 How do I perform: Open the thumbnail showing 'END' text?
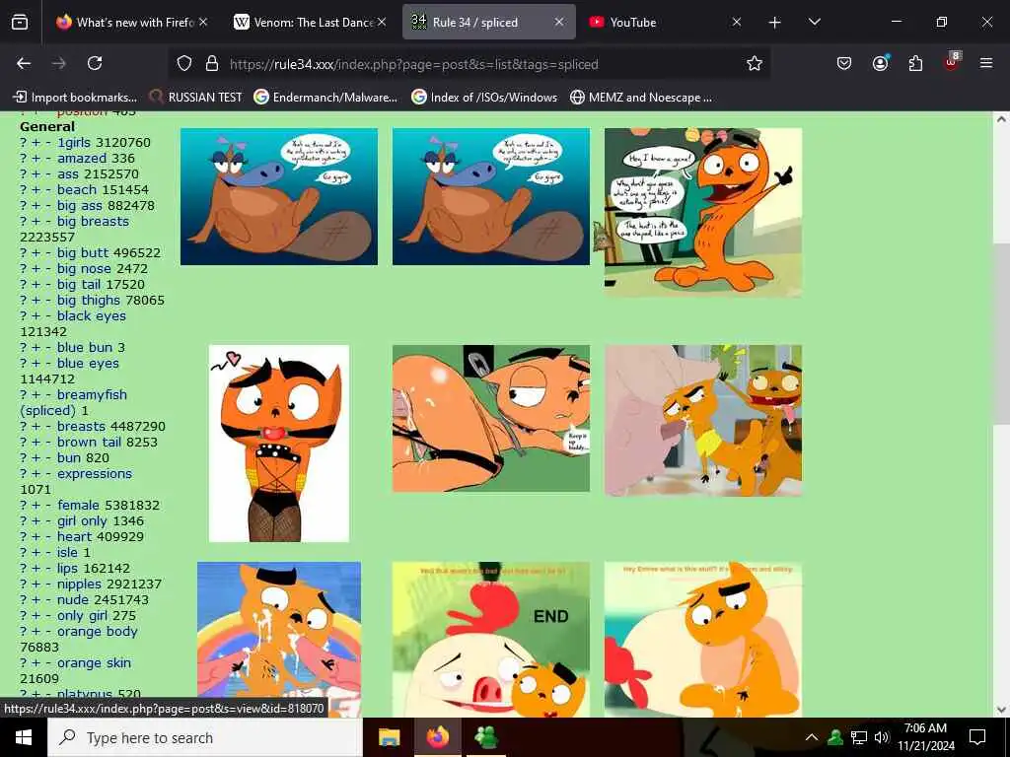click(491, 639)
